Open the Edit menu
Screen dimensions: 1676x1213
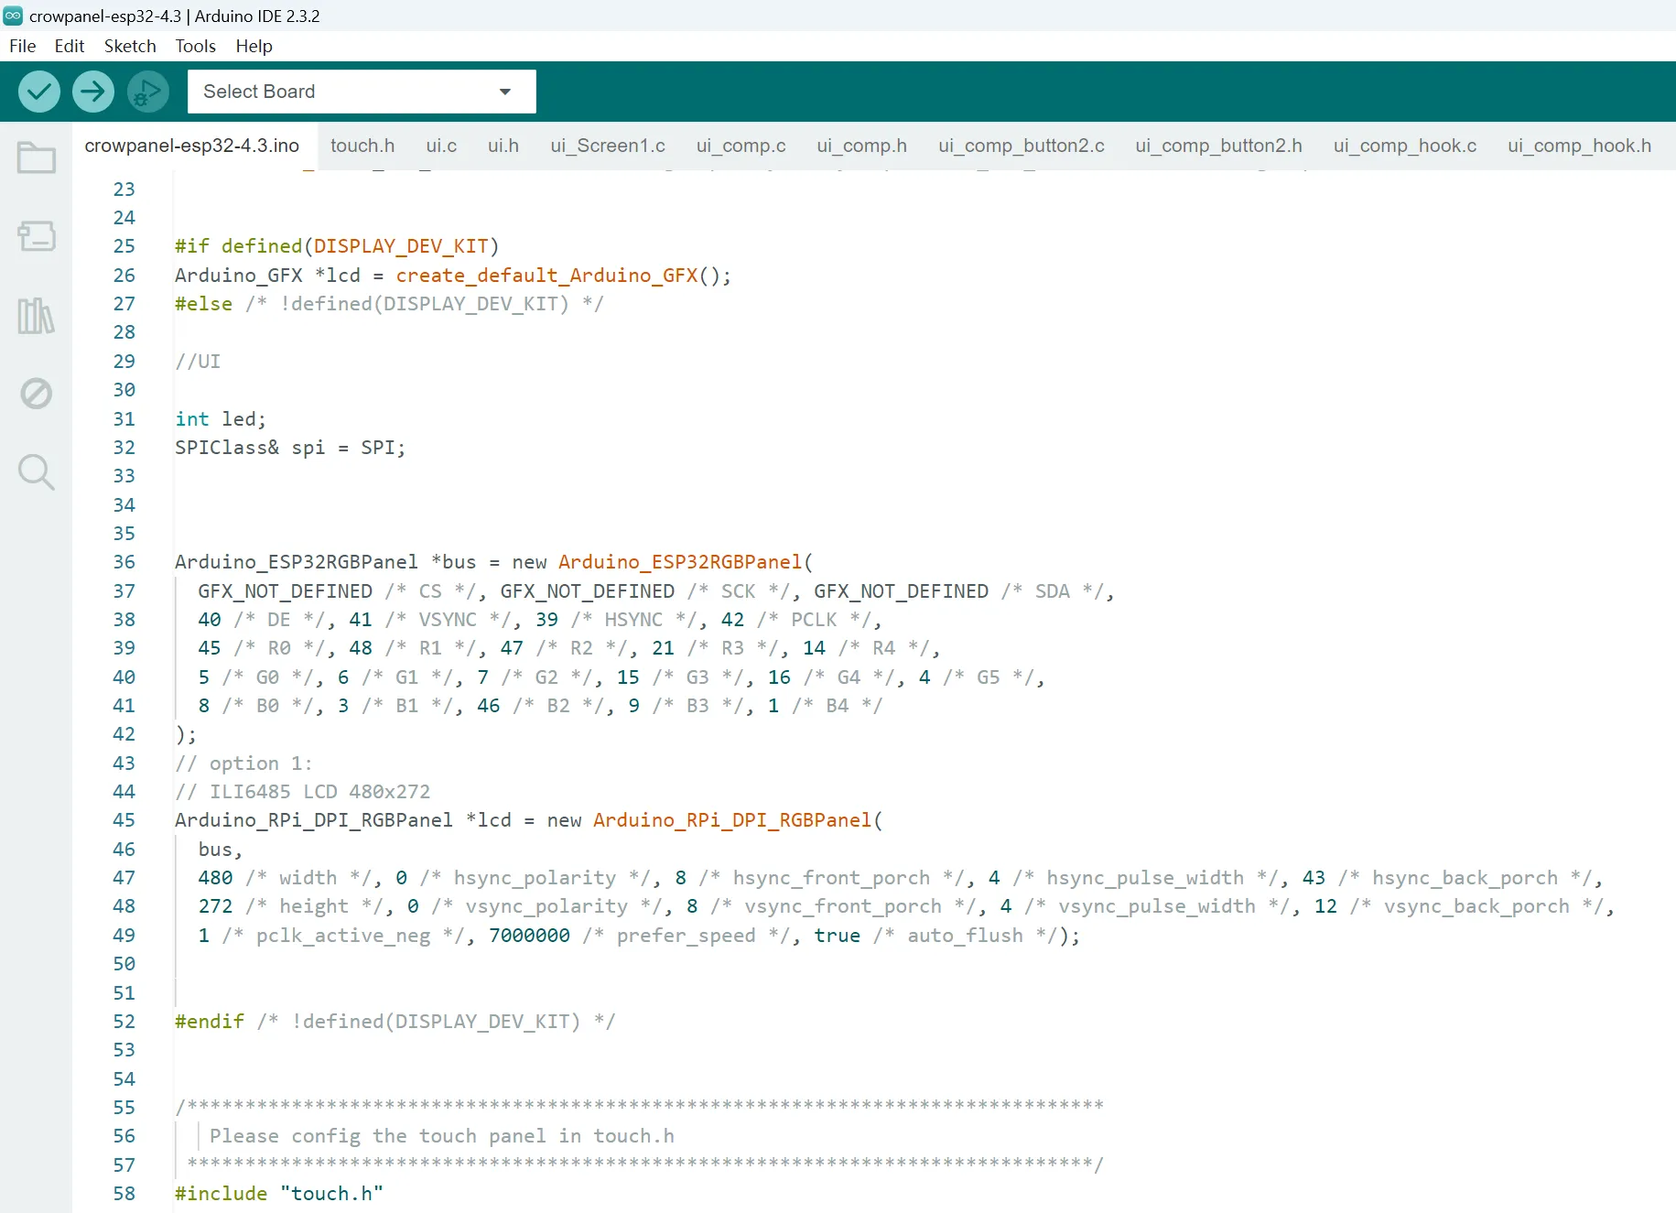pos(69,46)
